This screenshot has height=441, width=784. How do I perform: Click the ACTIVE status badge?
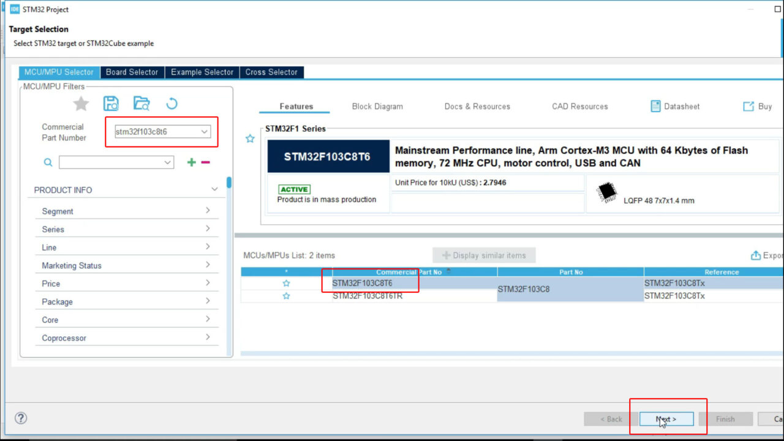295,189
